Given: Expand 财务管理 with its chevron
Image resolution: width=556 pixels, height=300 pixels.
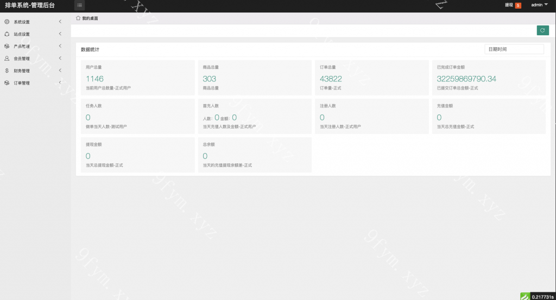Looking at the screenshot, I should pos(60,71).
